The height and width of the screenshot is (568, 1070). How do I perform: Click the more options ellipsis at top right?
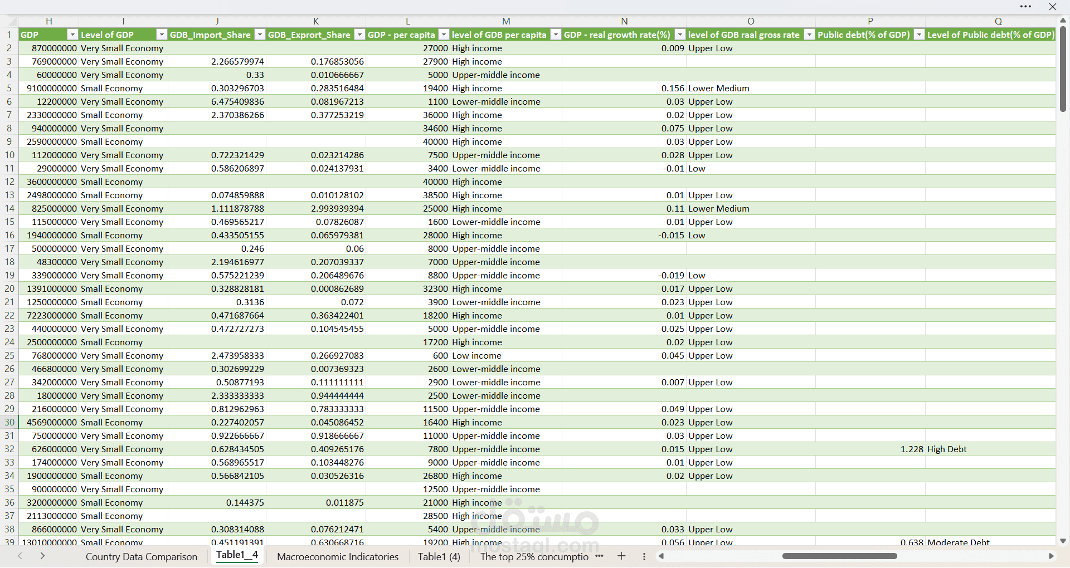(1025, 7)
